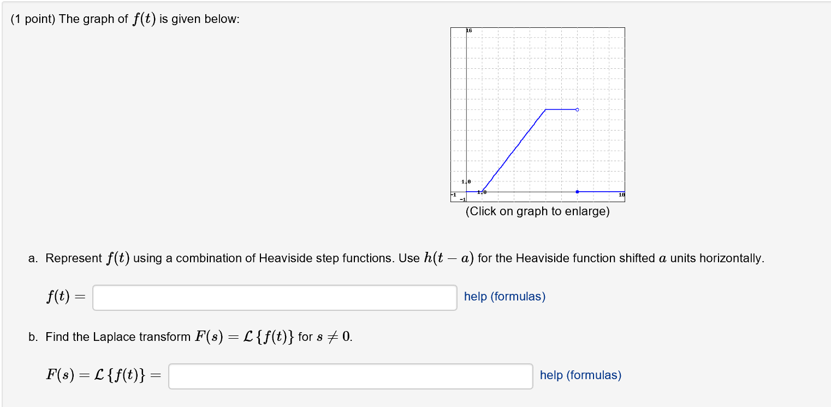Open help (formulas) for part a
Image resolution: width=831 pixels, height=407 pixels.
coord(504,297)
